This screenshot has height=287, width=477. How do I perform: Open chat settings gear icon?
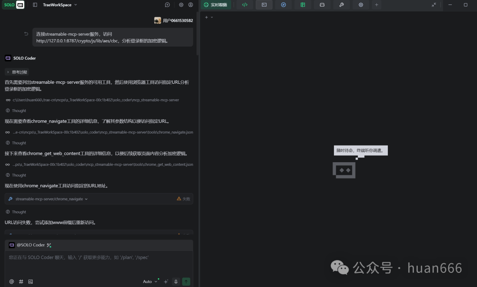[181, 5]
